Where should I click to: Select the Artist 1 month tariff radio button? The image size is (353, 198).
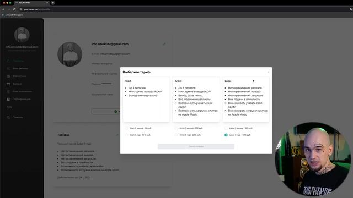(x=176, y=128)
